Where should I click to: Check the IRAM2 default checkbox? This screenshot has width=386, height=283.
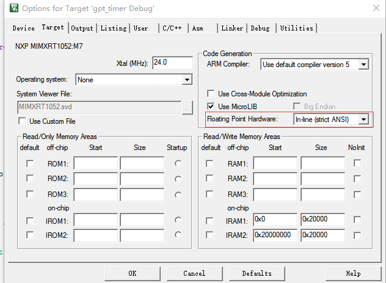pos(209,235)
